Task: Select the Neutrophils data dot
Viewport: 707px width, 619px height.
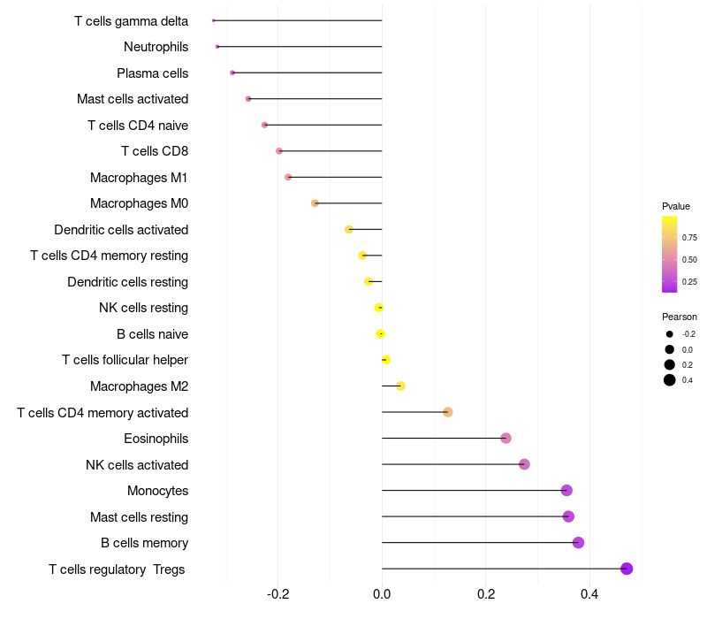Action: coord(217,47)
